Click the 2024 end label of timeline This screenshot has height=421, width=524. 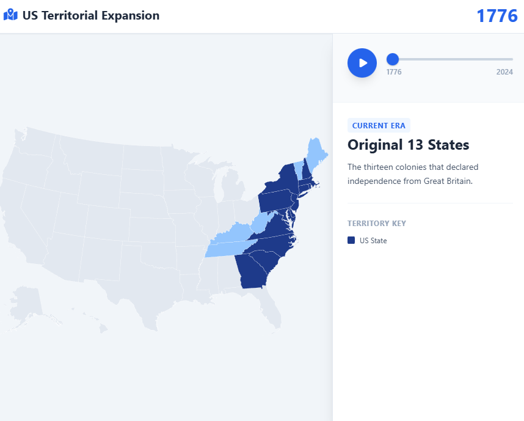tap(504, 72)
